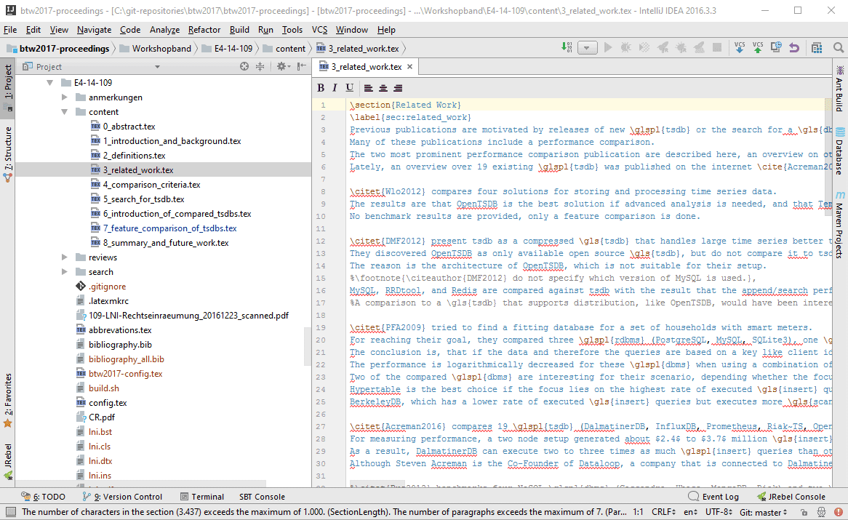Open 9: Version Control tool window
Image resolution: width=848 pixels, height=520 pixels.
(121, 497)
